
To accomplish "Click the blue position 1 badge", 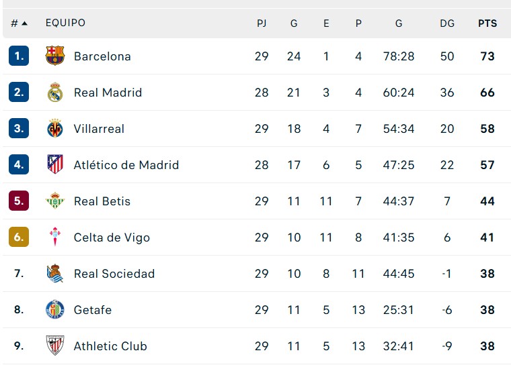I will [x=19, y=56].
